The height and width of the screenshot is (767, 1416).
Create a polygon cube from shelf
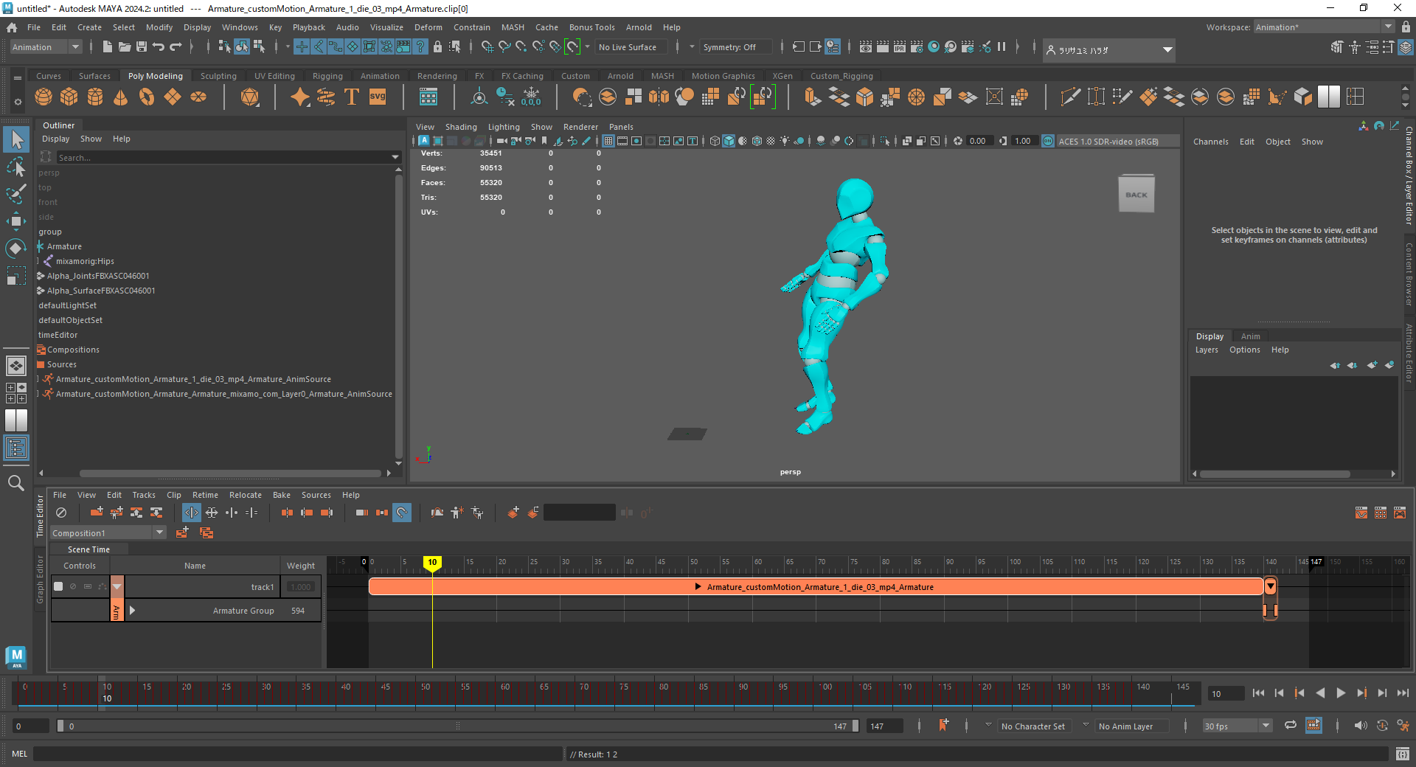click(69, 97)
